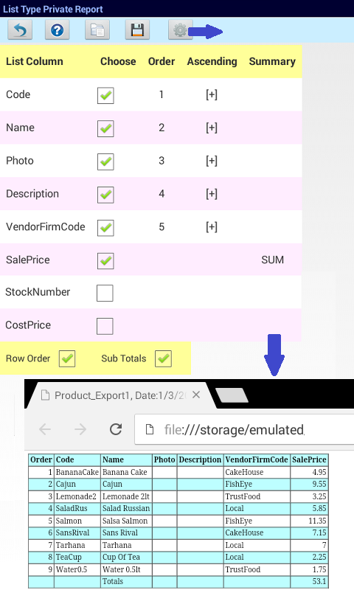This screenshot has height=590, width=354.
Task: Reload the page in browser
Action: [x=116, y=429]
